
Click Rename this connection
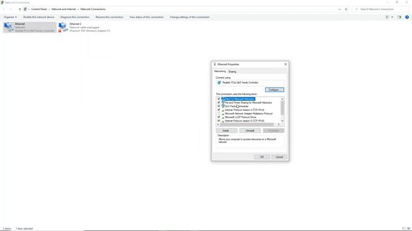[109, 17]
